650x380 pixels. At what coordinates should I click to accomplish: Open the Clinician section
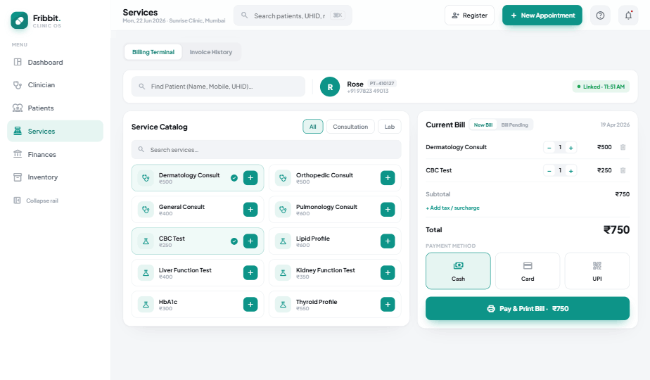pyautogui.click(x=55, y=85)
